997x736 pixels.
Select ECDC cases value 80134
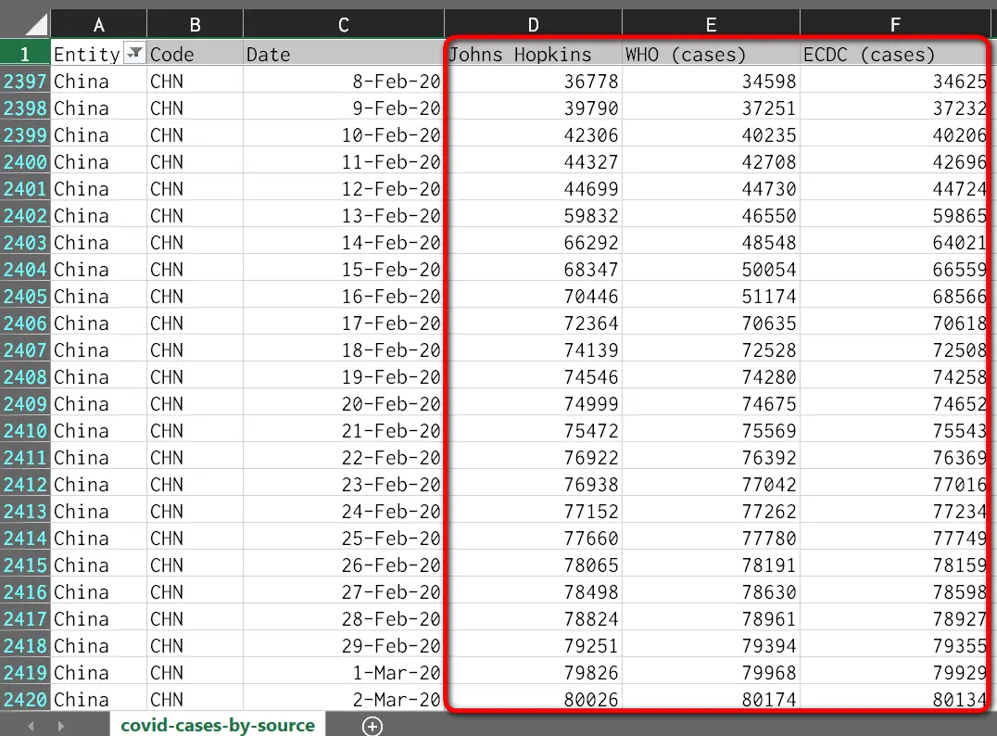pyautogui.click(x=895, y=700)
